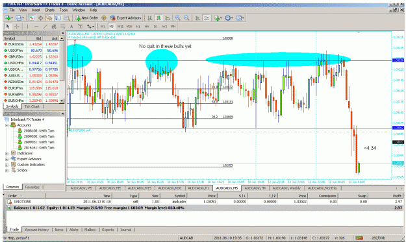The image size is (406, 242).
Task: Switch chart to line chart icon
Action: (x=168, y=18)
